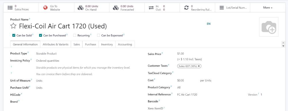288x111 pixels.
Task: Upload product image via camera placeholder
Action: click(x=269, y=27)
